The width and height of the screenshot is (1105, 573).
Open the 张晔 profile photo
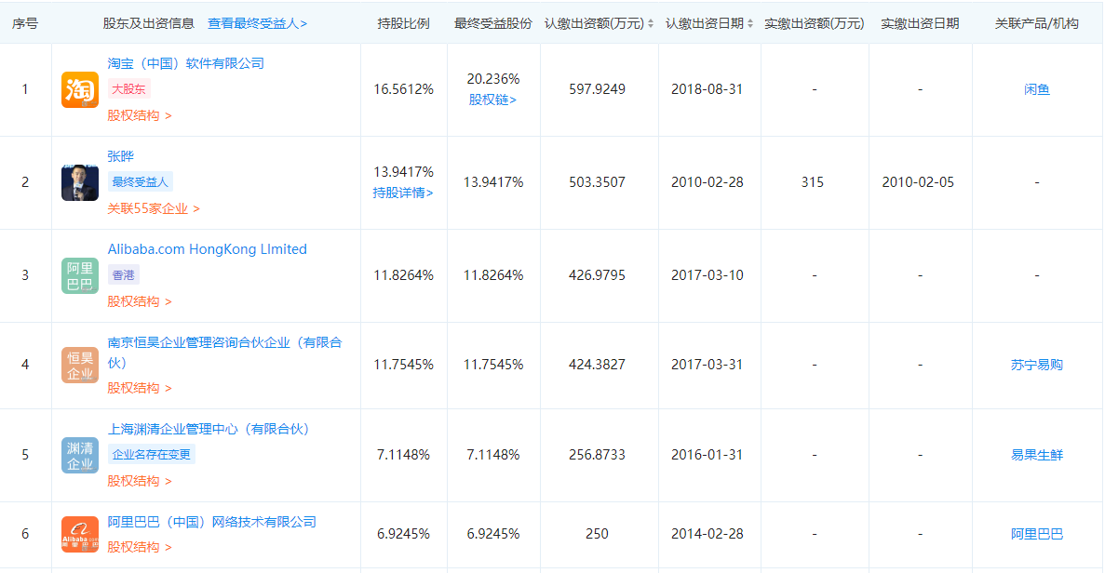pyautogui.click(x=80, y=182)
